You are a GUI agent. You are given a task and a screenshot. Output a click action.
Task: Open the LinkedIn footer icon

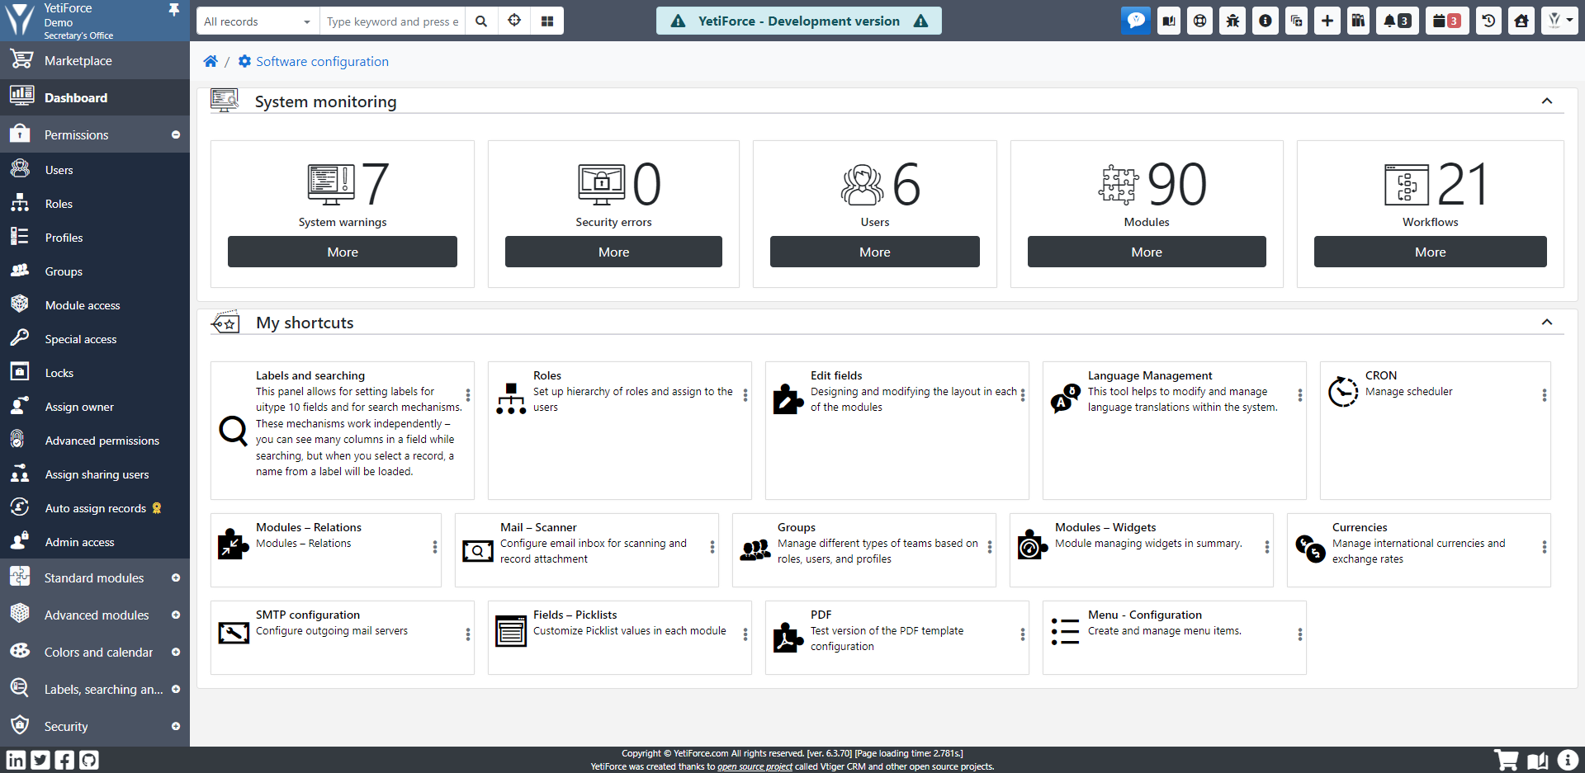tap(16, 760)
